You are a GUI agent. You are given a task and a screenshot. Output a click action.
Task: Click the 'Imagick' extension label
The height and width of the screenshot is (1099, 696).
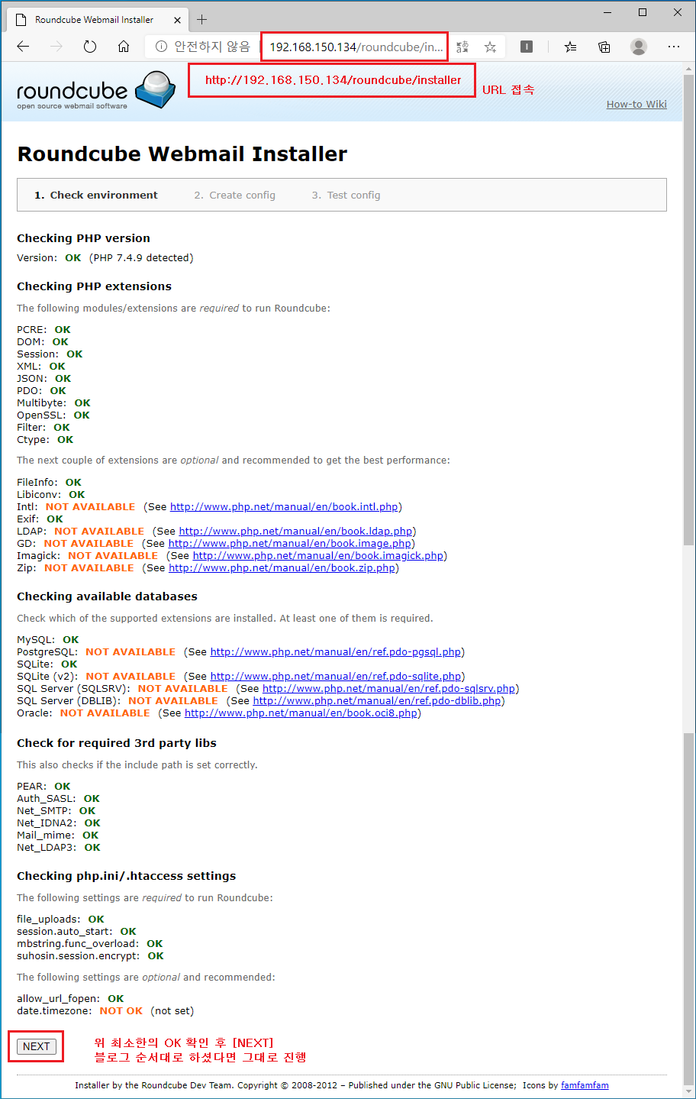(x=37, y=555)
